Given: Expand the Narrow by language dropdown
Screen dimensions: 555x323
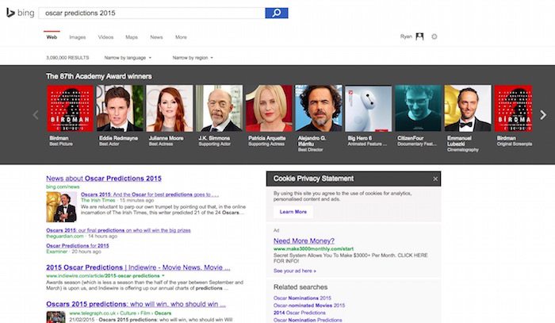Looking at the screenshot, I should [128, 57].
